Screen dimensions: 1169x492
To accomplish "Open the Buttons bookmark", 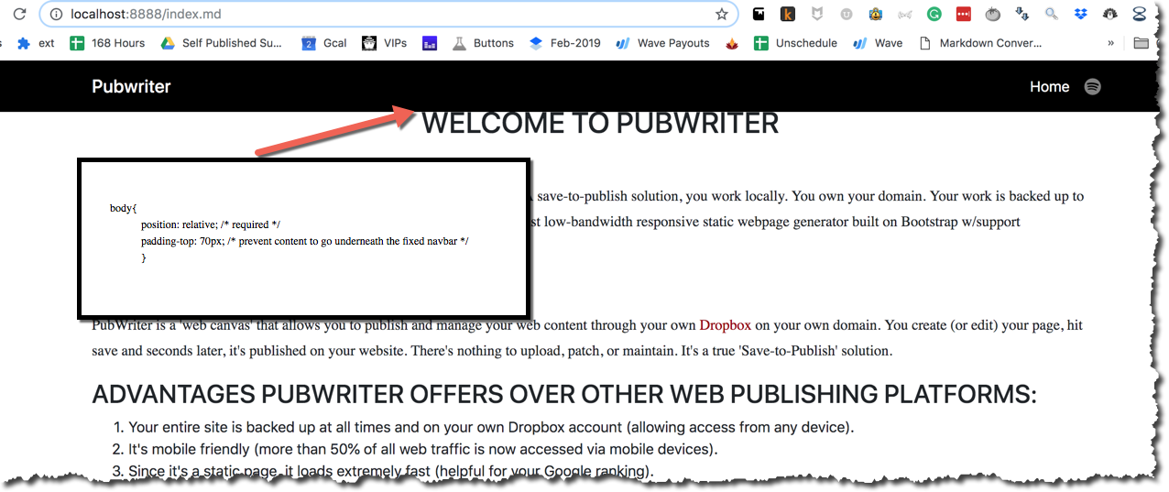I will 483,43.
